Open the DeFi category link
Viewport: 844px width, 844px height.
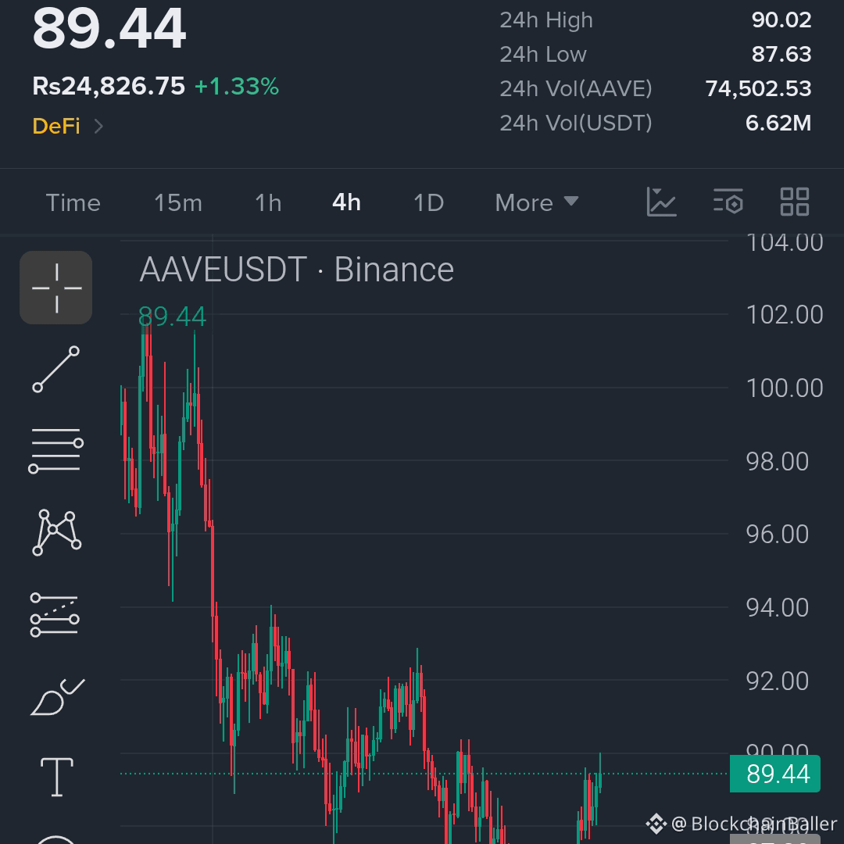coord(56,127)
